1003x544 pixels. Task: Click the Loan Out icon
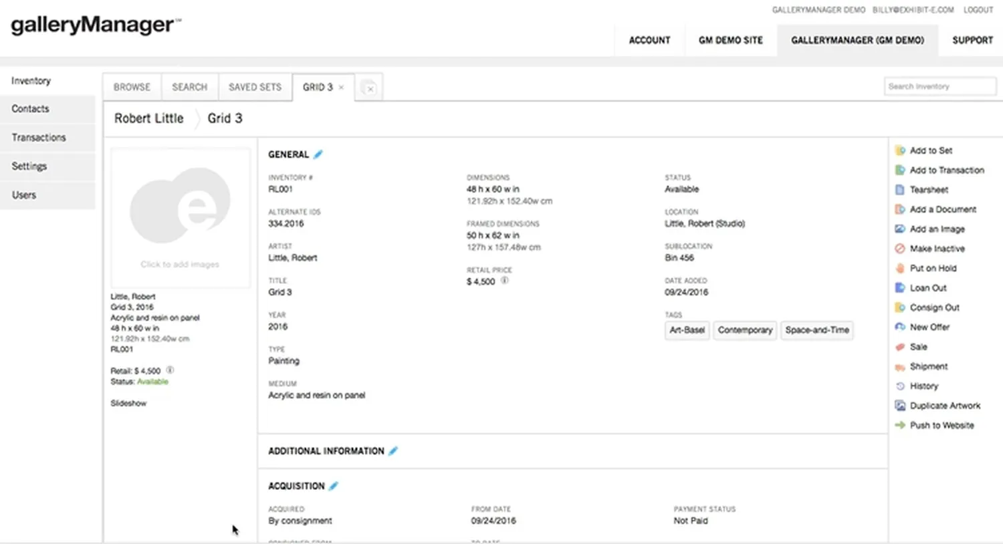click(900, 288)
